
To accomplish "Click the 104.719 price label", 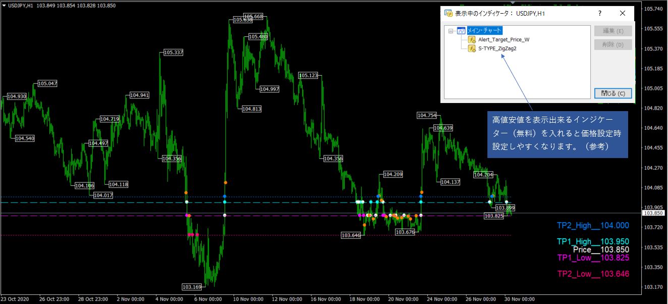I will click(x=109, y=119).
